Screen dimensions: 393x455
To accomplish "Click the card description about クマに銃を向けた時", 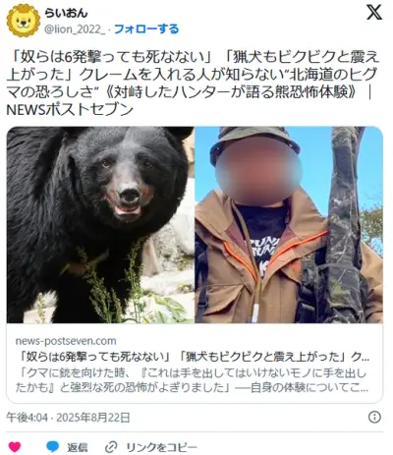I will 192,380.
